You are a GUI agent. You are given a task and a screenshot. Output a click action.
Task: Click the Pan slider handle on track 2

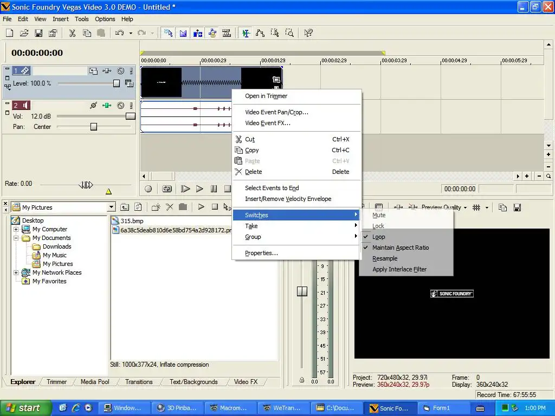(94, 127)
